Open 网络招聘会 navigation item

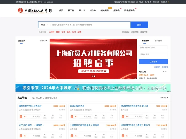tap(129, 11)
